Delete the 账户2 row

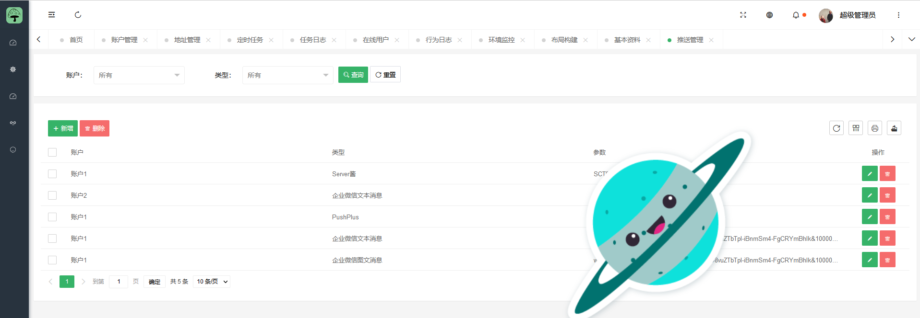tap(887, 195)
